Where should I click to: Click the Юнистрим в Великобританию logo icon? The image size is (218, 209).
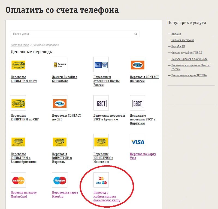[x=18, y=141]
